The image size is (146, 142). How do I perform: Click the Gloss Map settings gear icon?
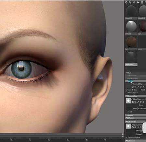pyautogui.click(x=133, y=102)
